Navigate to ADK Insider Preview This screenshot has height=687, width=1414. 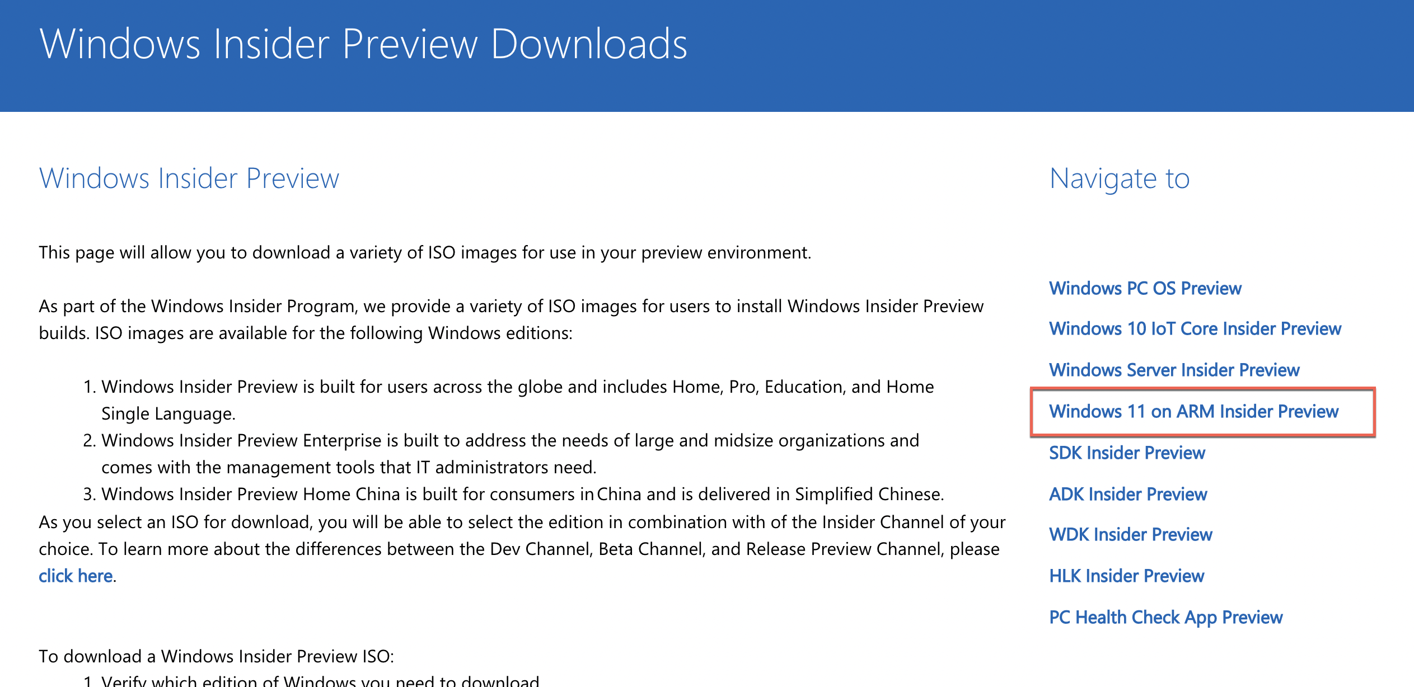point(1127,494)
